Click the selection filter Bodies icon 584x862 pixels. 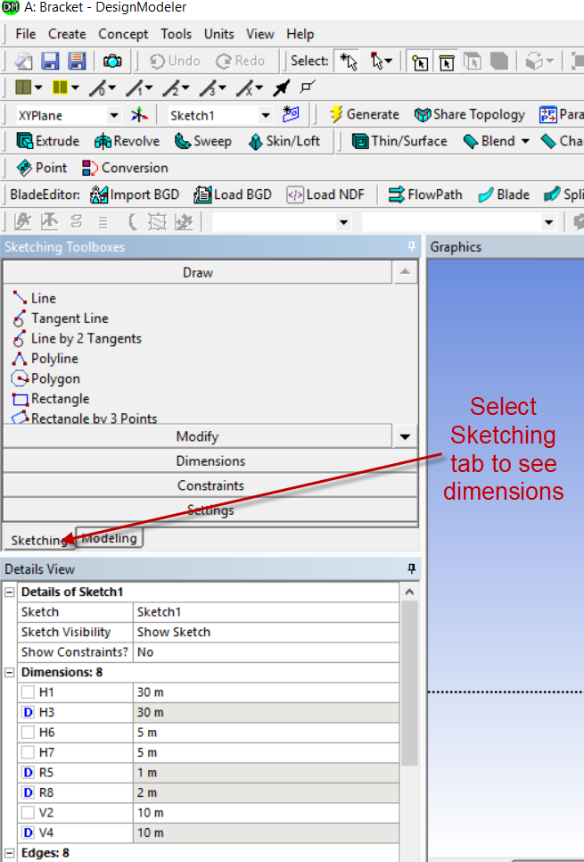(498, 61)
